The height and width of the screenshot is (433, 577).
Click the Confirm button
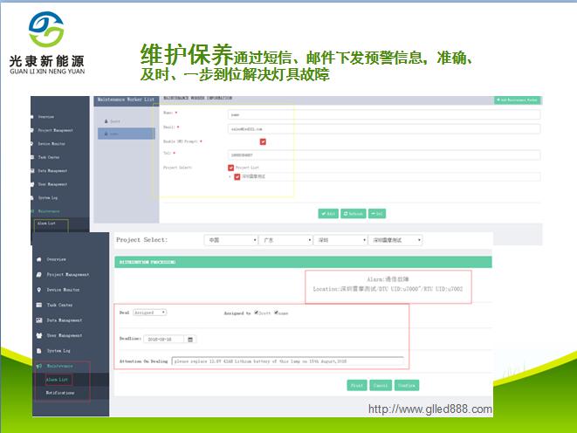pos(407,385)
